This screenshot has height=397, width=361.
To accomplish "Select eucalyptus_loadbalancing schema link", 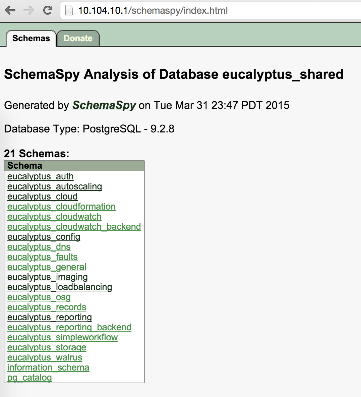I will coord(60,287).
